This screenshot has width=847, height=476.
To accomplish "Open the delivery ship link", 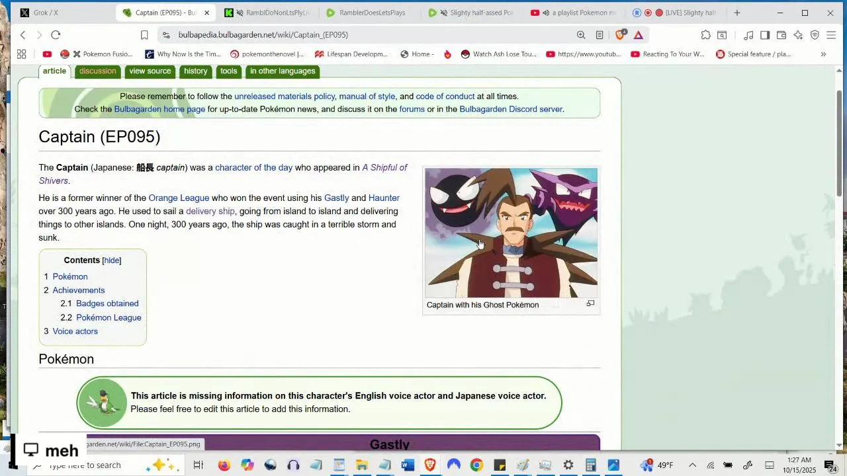I will pos(210,212).
